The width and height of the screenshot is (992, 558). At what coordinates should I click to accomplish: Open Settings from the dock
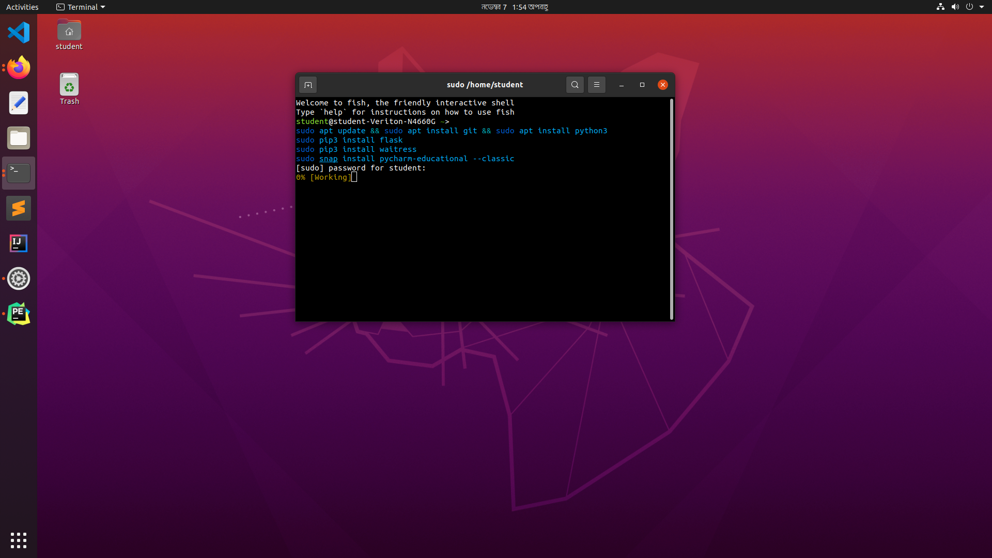point(19,278)
